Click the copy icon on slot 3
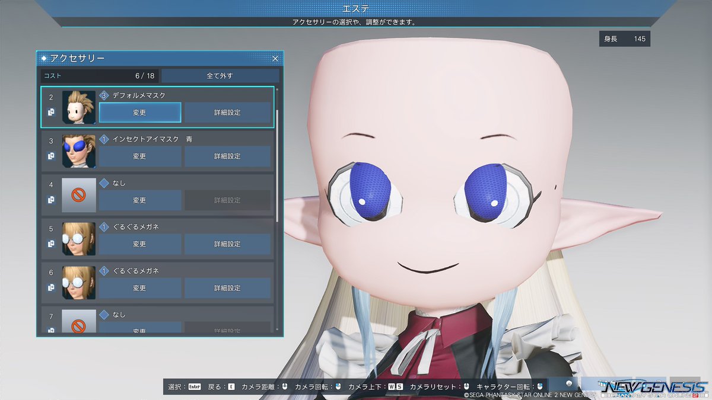 pyautogui.click(x=51, y=156)
